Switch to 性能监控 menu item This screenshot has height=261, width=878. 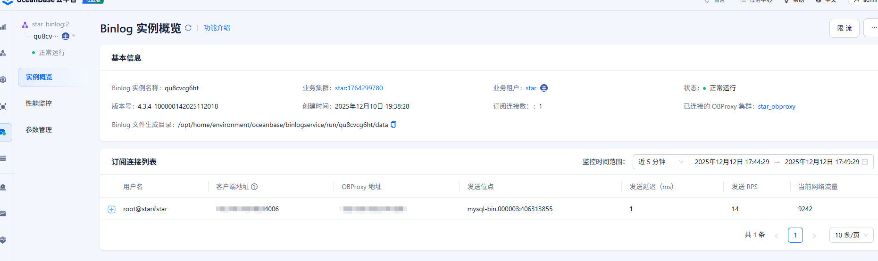point(39,103)
